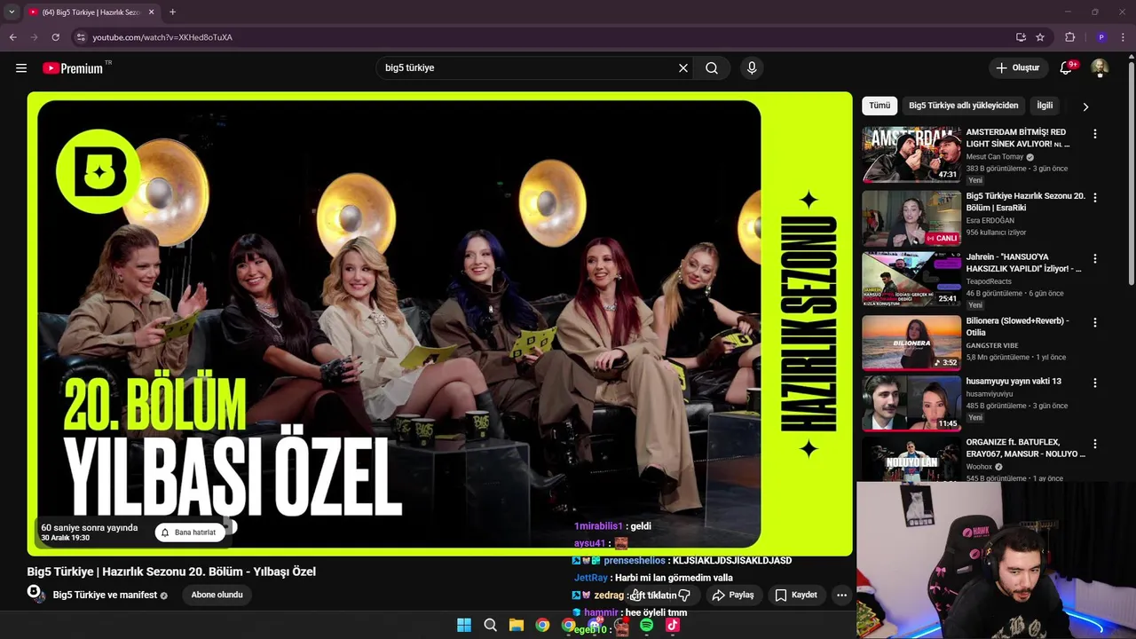Open the Chrome extensions puzzle icon
The image size is (1136, 639).
(x=1069, y=37)
